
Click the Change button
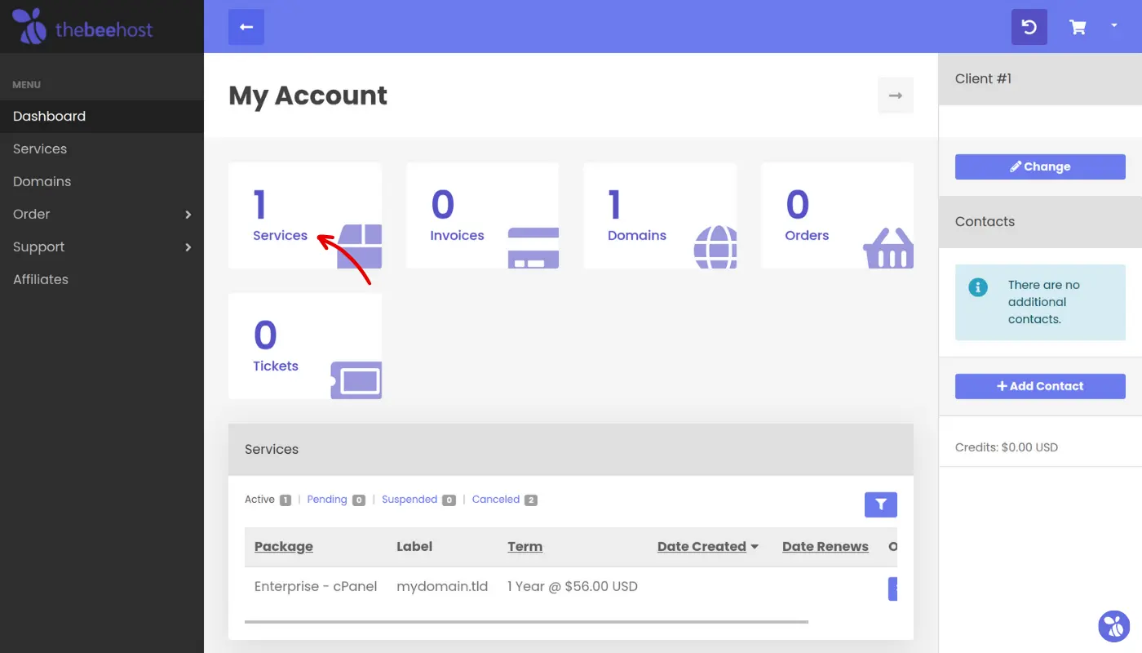(1040, 167)
